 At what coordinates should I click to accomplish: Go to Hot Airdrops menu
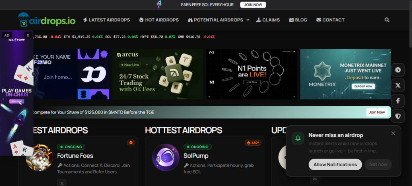[x=159, y=20]
